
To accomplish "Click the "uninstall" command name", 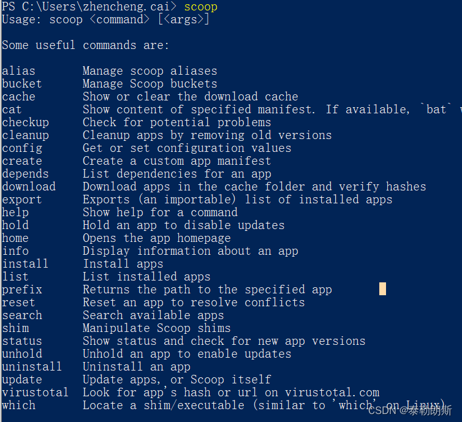I will click(x=32, y=367).
